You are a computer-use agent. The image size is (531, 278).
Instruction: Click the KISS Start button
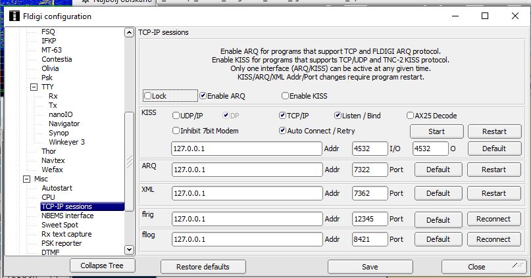pos(436,131)
